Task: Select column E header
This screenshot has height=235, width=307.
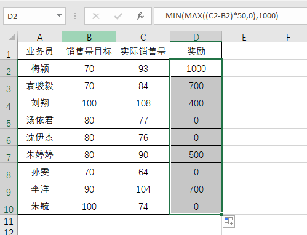Action: point(244,37)
